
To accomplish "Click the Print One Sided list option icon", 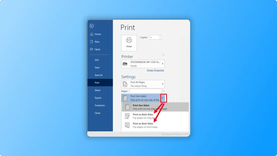I will pyautogui.click(x=127, y=107).
